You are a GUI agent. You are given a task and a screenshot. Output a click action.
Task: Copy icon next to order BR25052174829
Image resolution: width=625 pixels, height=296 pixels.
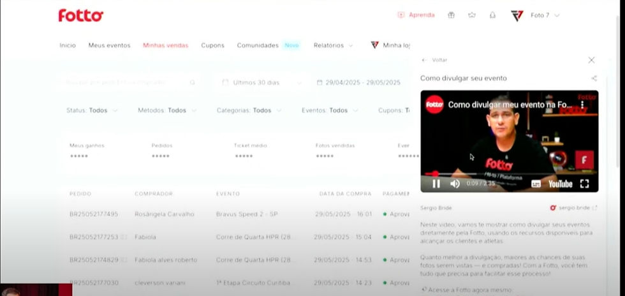[124, 260]
